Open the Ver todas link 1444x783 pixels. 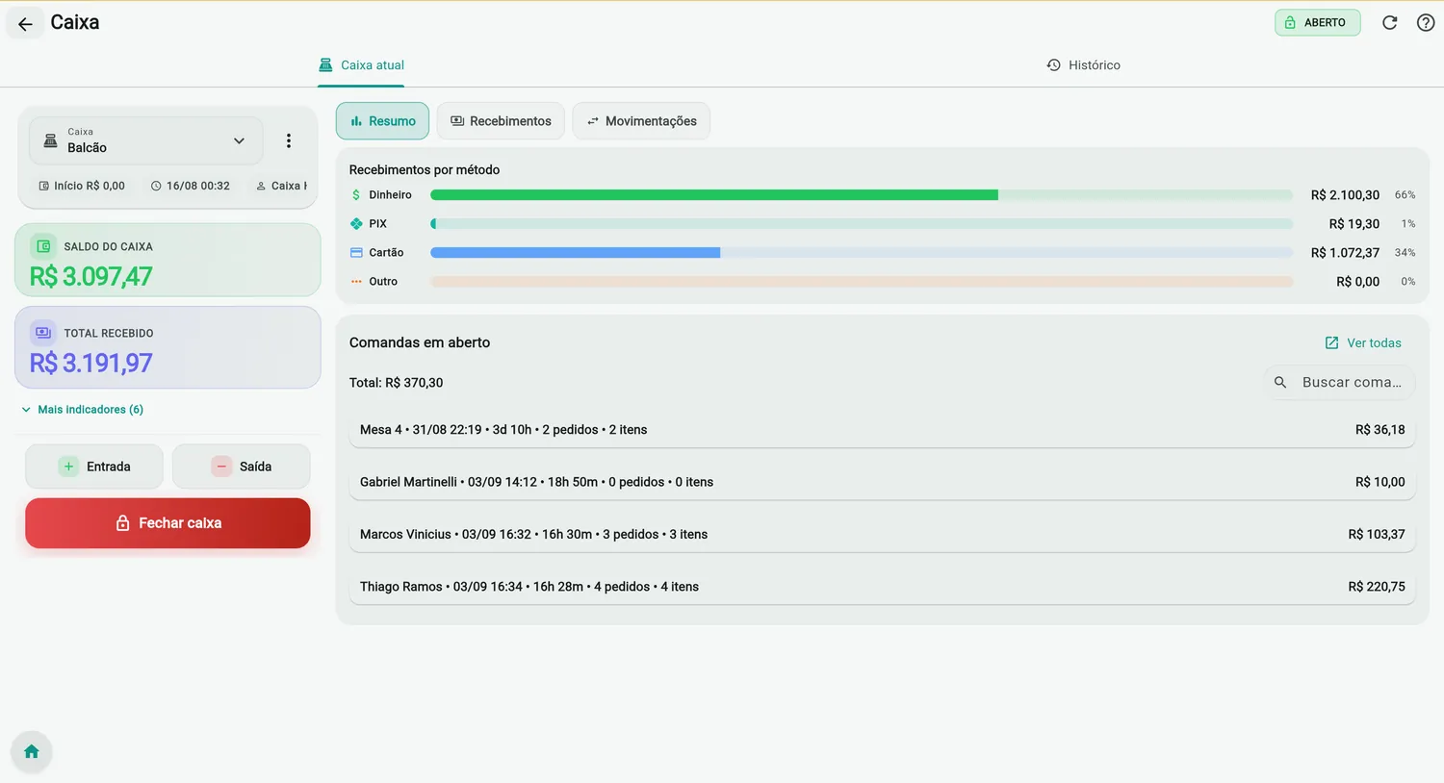coord(1363,342)
